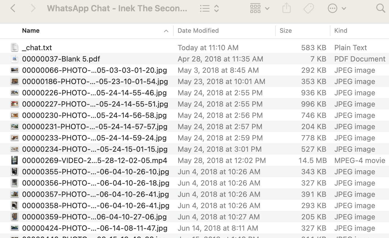Image resolution: width=389 pixels, height=238 pixels.
Task: Open the More actions ellipsis menu
Action: point(337,8)
